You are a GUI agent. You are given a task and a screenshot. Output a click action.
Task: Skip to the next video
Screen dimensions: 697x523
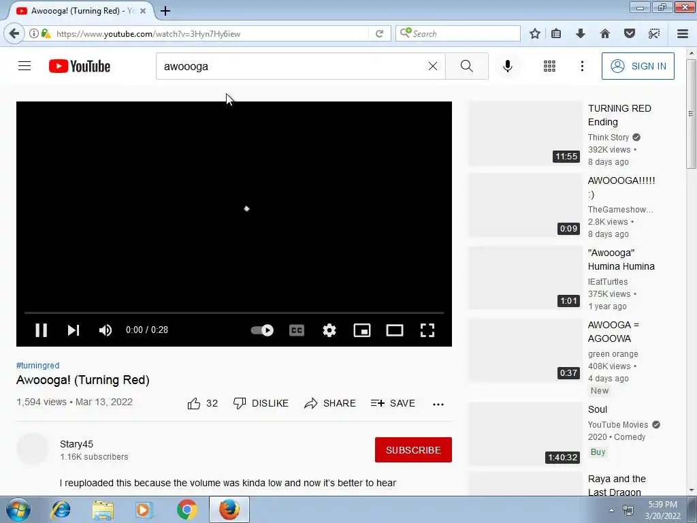point(74,330)
